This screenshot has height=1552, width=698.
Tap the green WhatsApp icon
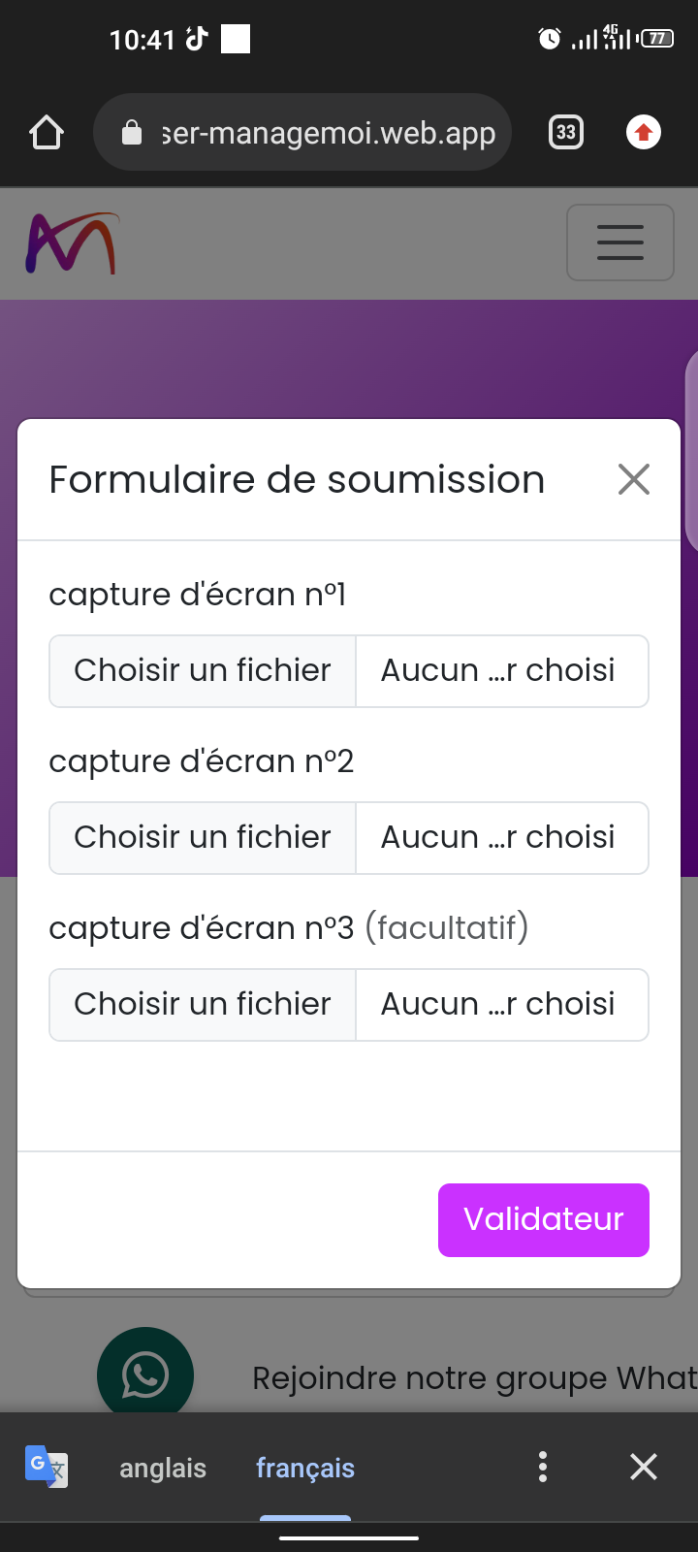pyautogui.click(x=145, y=1372)
